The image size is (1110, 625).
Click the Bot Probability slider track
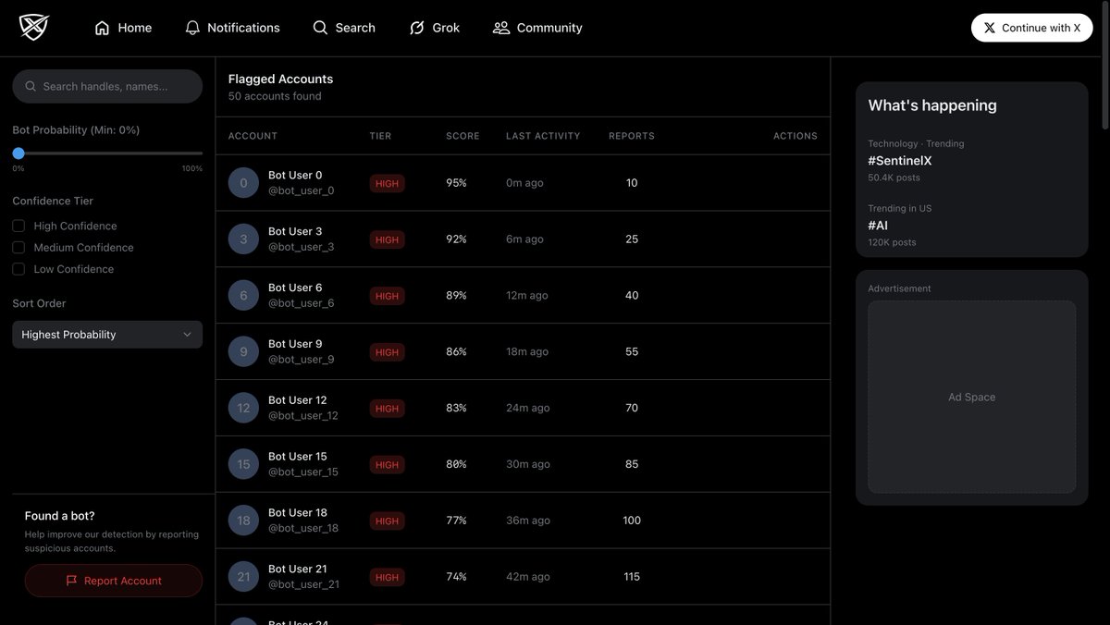(x=107, y=153)
